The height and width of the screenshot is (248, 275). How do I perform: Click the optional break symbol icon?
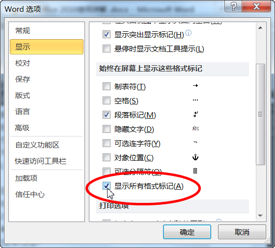pos(195,171)
